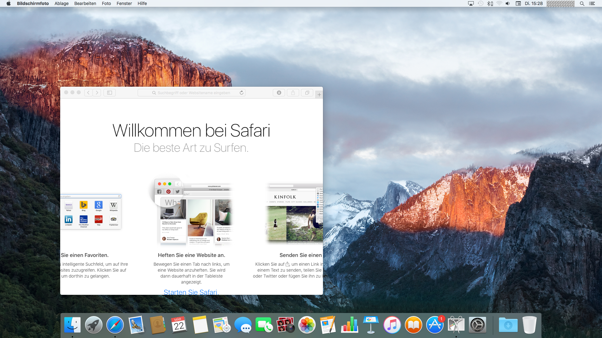Screen dimensions: 602x338
Task: Click the Safari sidebar toggle button
Action: [x=109, y=93]
